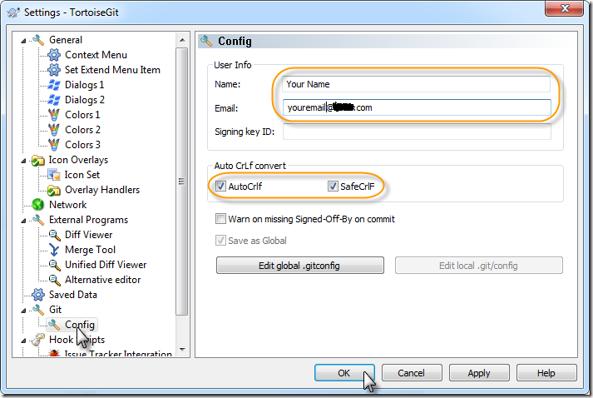Click the Name input field
Screen dimensions: 593x398
(x=416, y=84)
